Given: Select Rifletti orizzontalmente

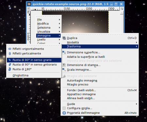Looking at the screenshot, I should point(34,49).
